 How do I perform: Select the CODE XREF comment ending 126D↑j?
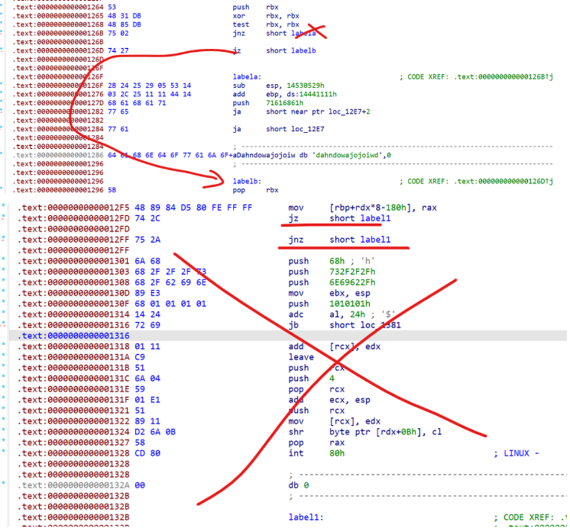[477, 181]
